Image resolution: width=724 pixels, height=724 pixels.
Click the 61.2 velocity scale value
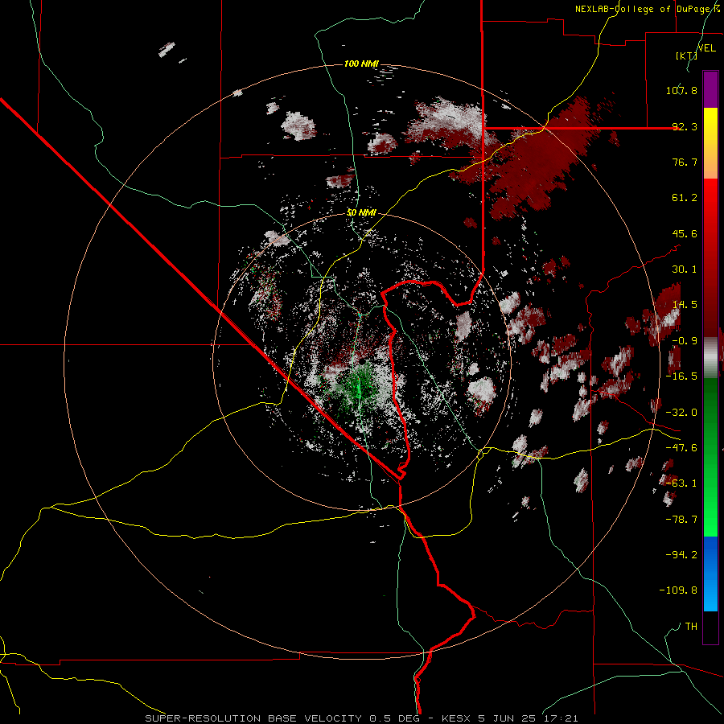click(685, 198)
